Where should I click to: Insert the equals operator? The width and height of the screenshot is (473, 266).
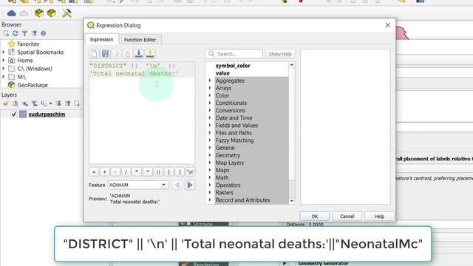click(x=94, y=172)
